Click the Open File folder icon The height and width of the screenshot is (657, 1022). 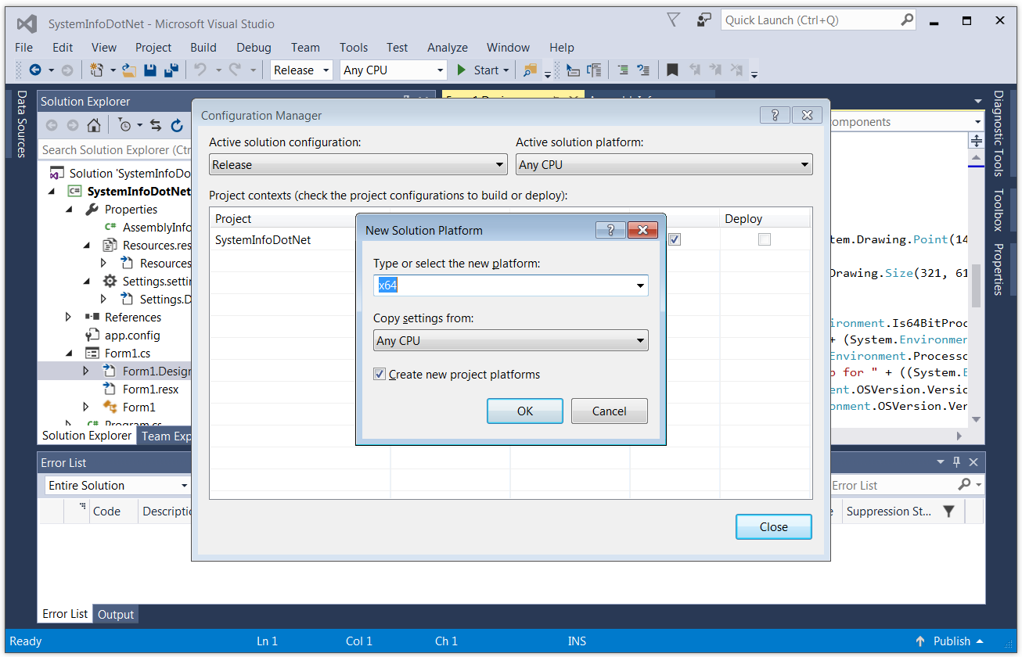click(x=129, y=70)
